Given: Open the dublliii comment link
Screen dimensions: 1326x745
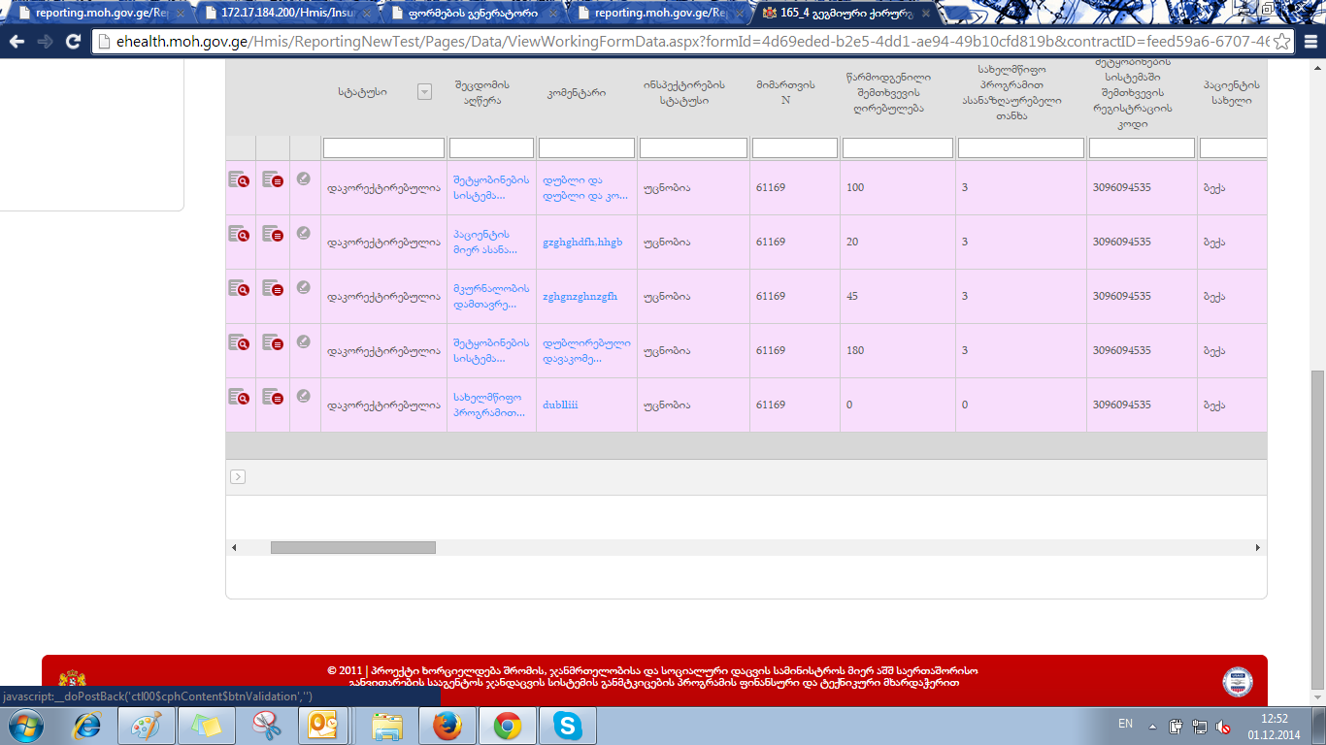Looking at the screenshot, I should click(560, 405).
